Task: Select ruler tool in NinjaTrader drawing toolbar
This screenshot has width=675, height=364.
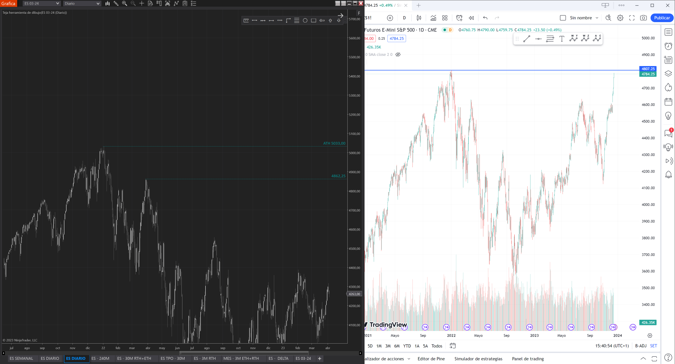Action: (x=246, y=20)
